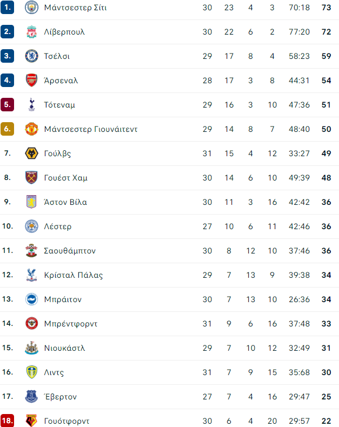Image resolution: width=339 pixels, height=427 pixels.
Task: Click the blue rank 1 badge
Action: tap(8, 8)
